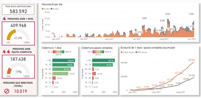This screenshot has width=201, height=98.
Task: Click the yellow 41.6% gauge arc
Action: click(x=11, y=34)
